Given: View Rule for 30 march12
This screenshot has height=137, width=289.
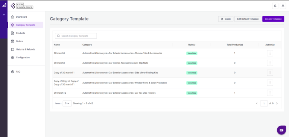Looking at the screenshot, I should point(192,93).
